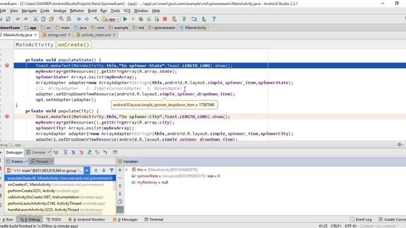Open the Build menu
This screenshot has width=406, height=228.
pos(92,11)
